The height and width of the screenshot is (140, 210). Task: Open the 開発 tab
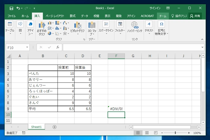click(x=119, y=16)
